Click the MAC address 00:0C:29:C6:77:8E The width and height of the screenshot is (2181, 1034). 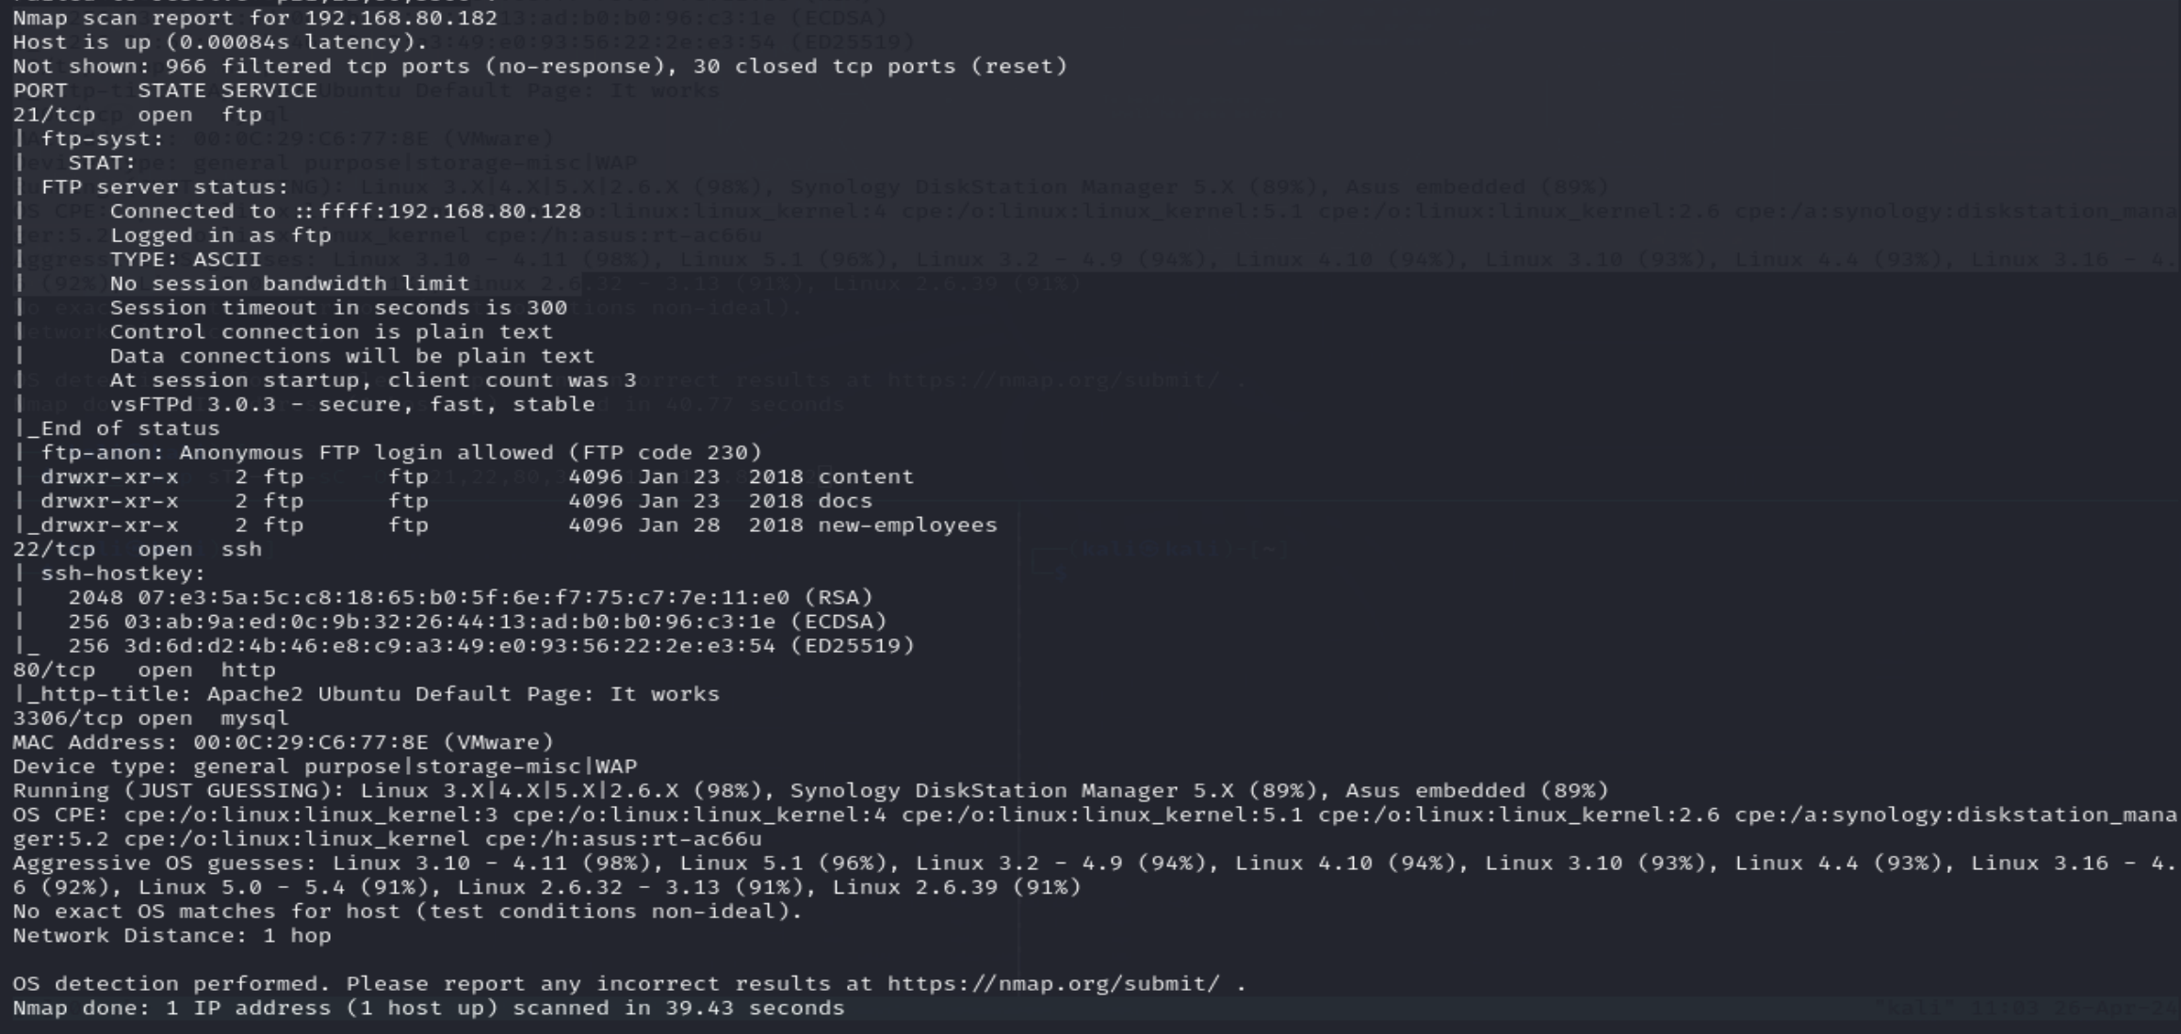[x=311, y=743]
